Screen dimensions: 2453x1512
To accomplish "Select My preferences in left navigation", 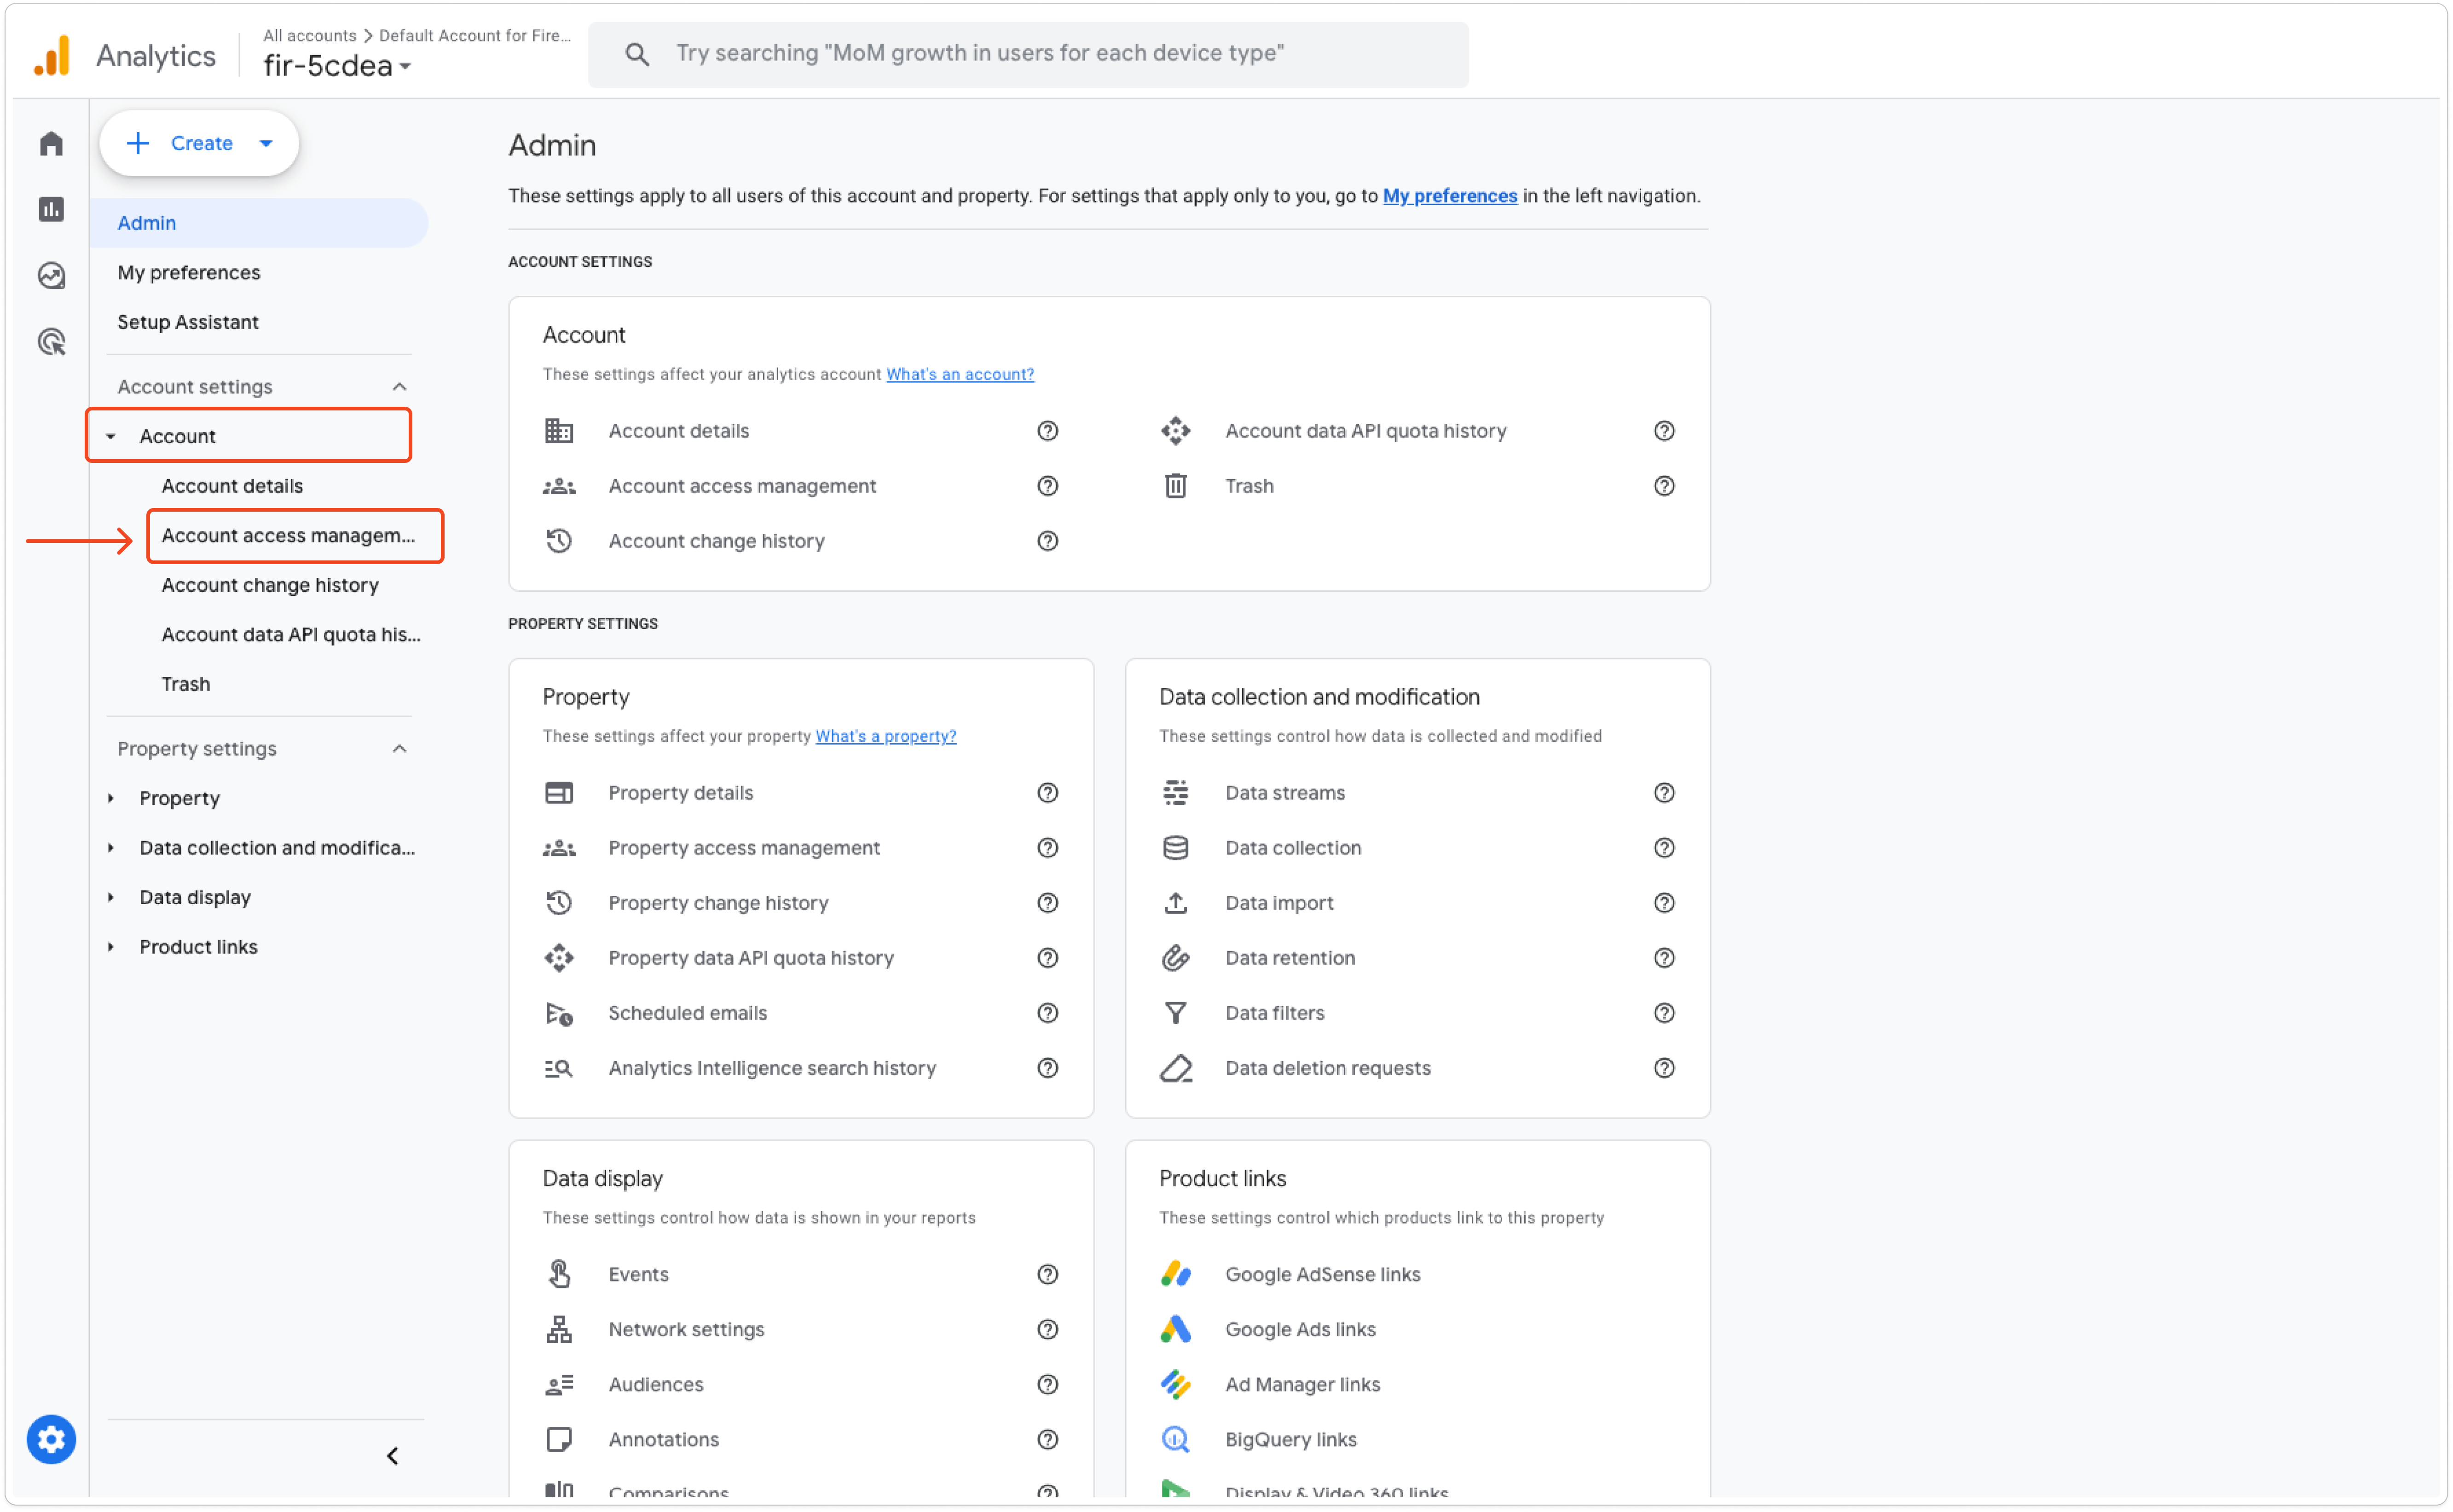I will (189, 273).
